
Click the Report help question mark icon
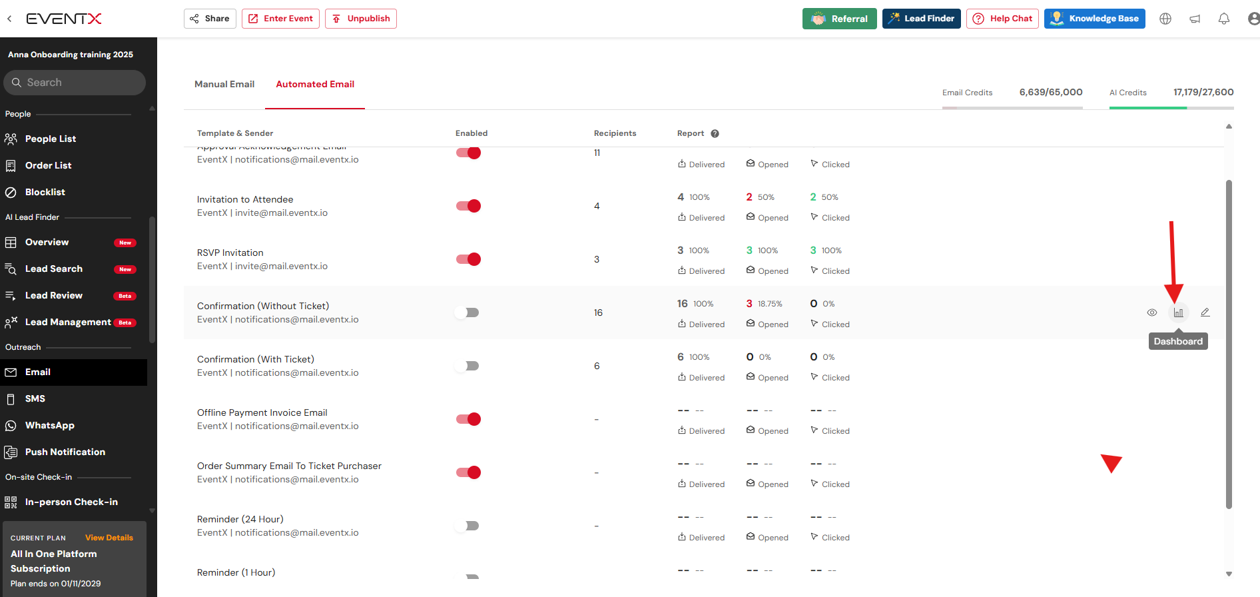[715, 133]
